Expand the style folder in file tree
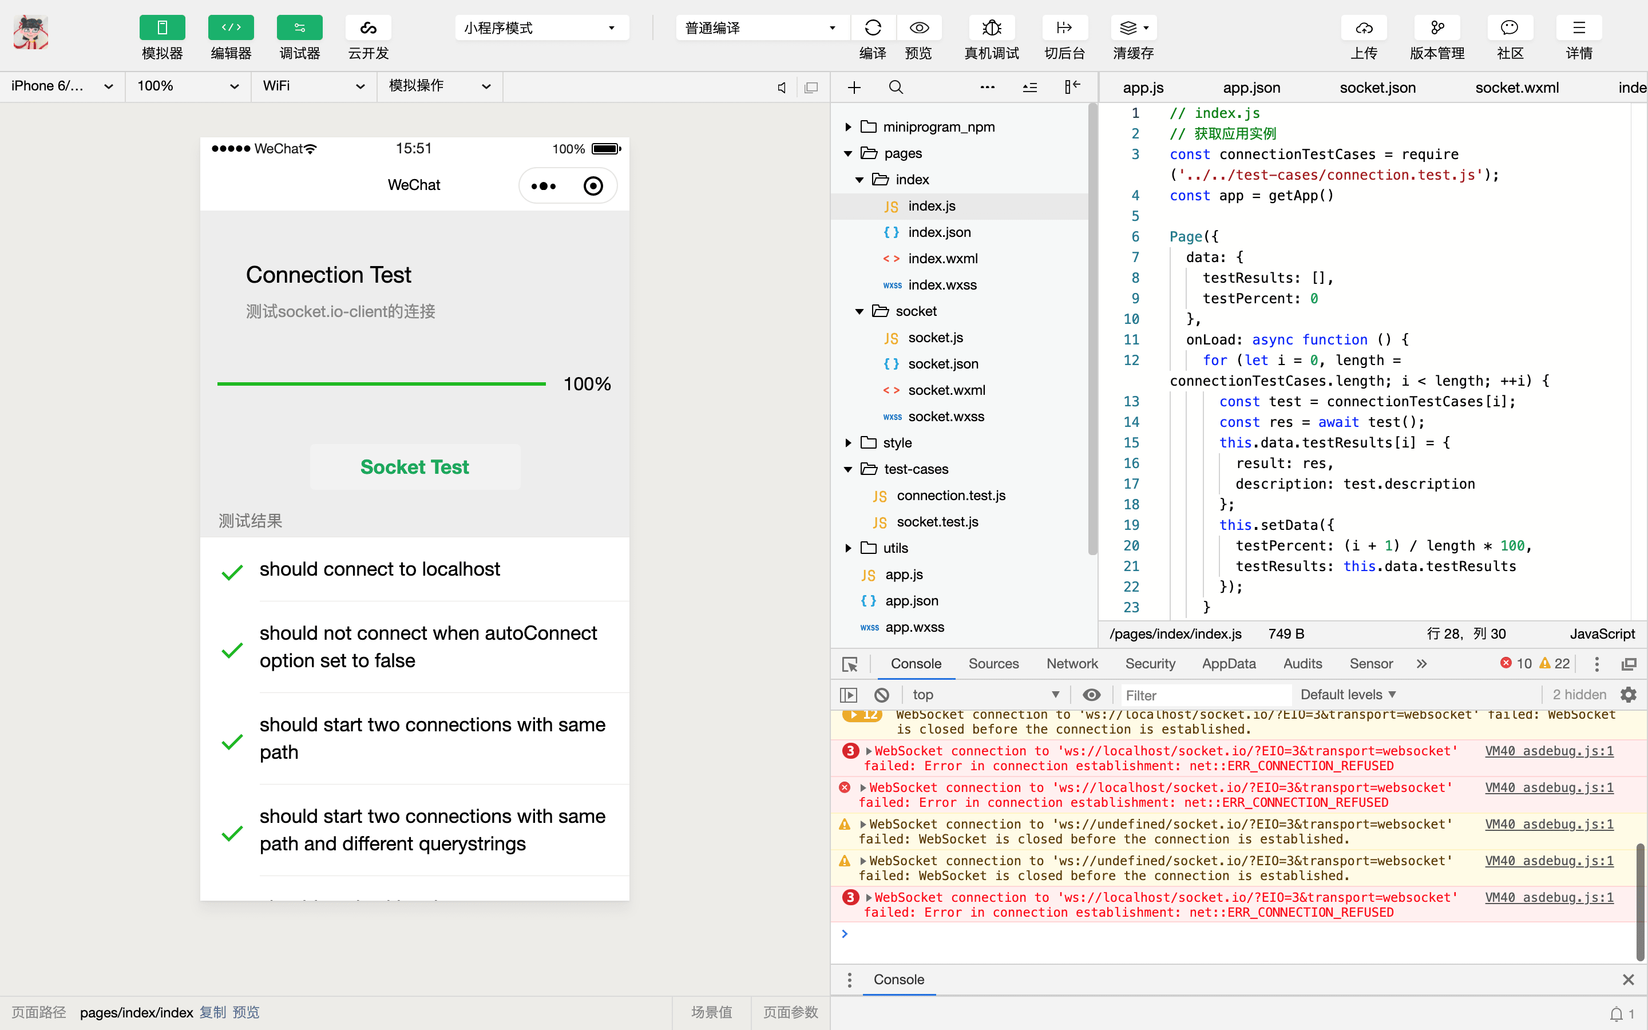Screen dimensions: 1648x1030 pos(848,443)
